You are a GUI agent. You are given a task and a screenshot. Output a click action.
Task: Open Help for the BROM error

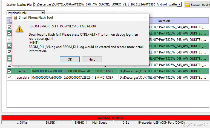92,59
